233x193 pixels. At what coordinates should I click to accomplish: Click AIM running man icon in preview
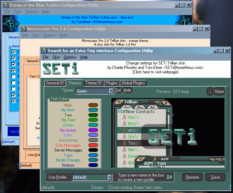pyautogui.click(x=155, y=159)
